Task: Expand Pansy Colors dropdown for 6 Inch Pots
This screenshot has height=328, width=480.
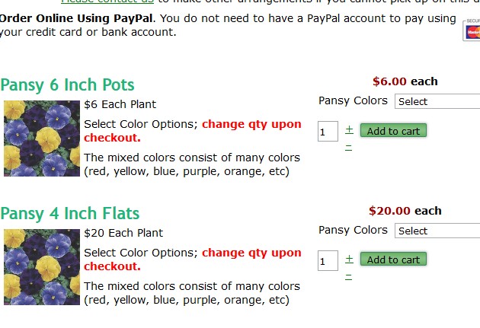Action: (437, 101)
